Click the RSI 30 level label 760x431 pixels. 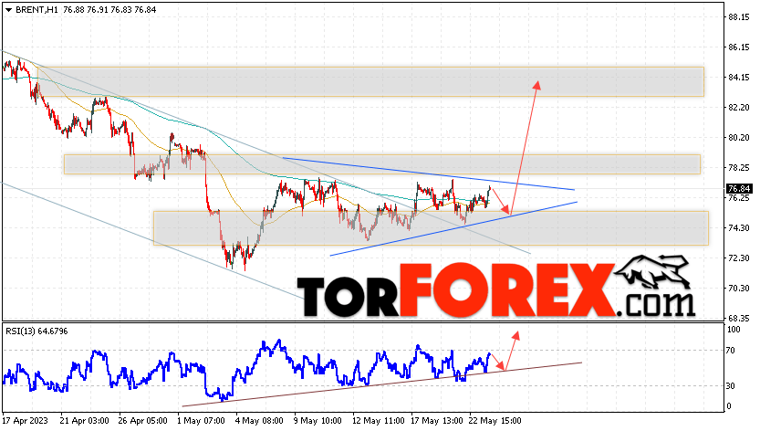pos(732,386)
